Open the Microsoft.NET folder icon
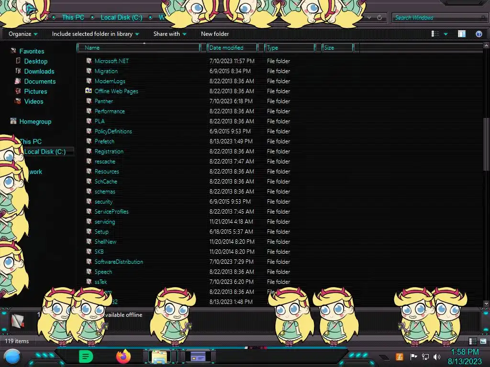Image resolution: width=490 pixels, height=367 pixels. coord(89,61)
